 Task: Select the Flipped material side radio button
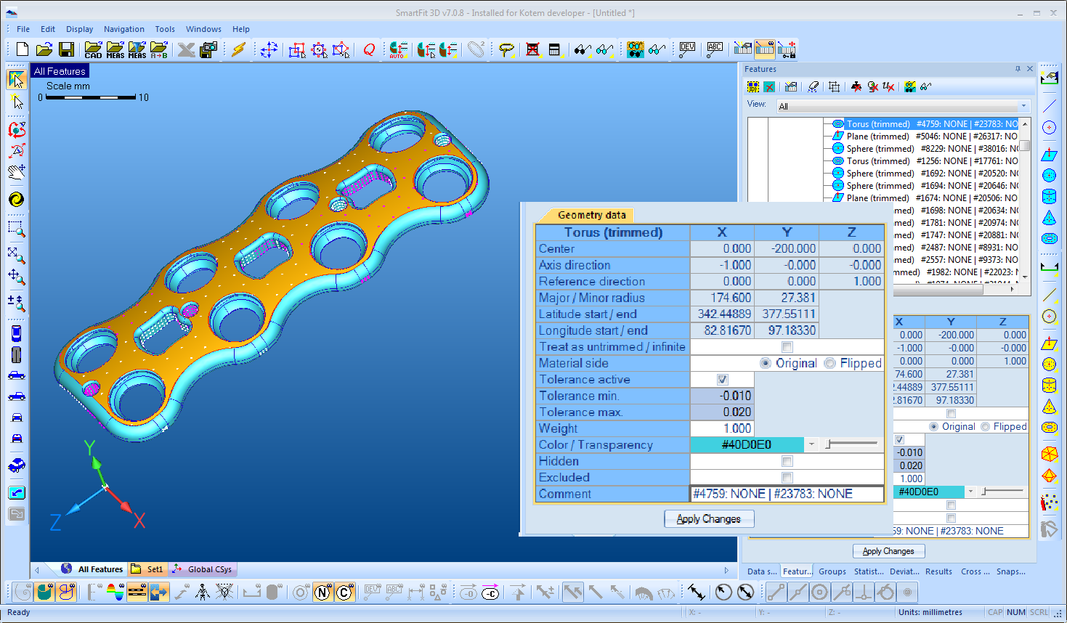pyautogui.click(x=830, y=363)
